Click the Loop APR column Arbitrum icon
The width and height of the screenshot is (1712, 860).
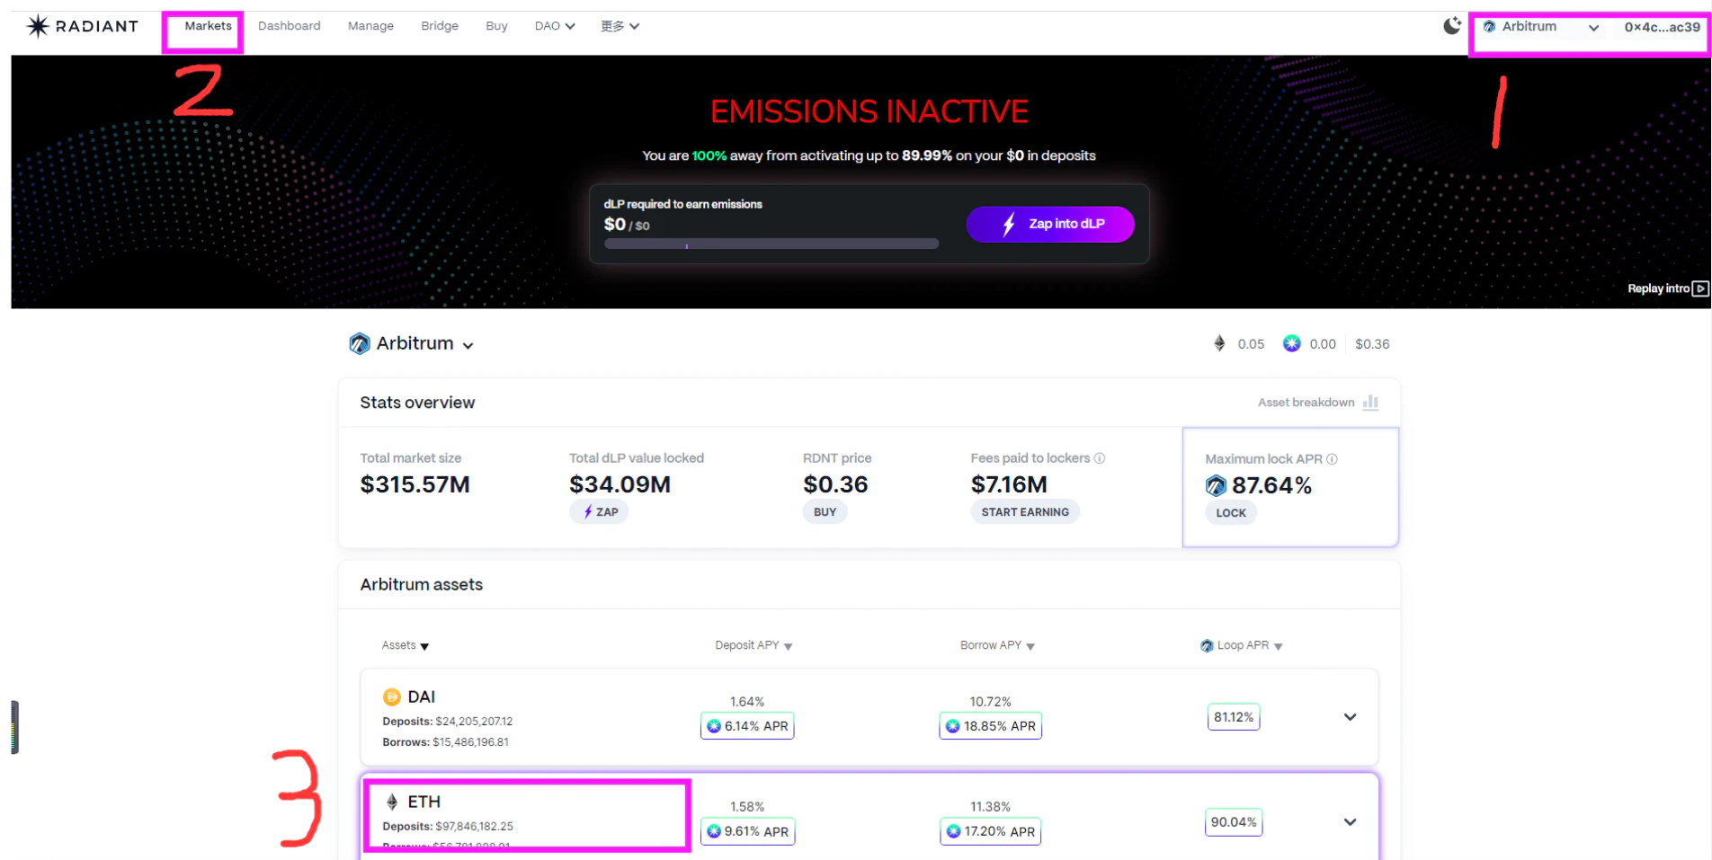click(1207, 646)
